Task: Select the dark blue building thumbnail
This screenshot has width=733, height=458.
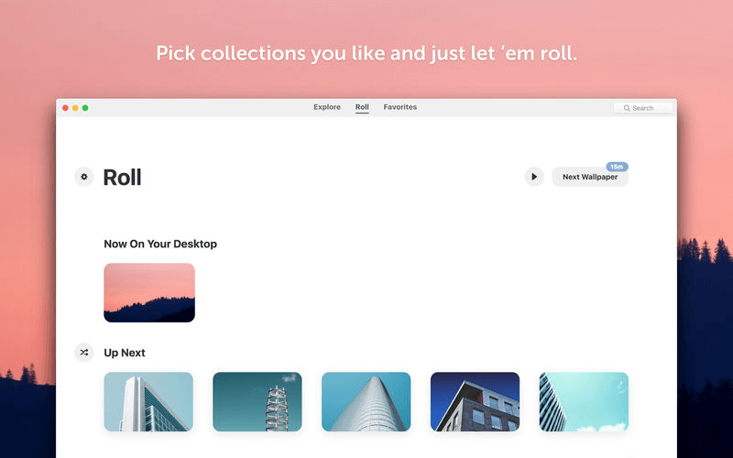Action: [475, 401]
